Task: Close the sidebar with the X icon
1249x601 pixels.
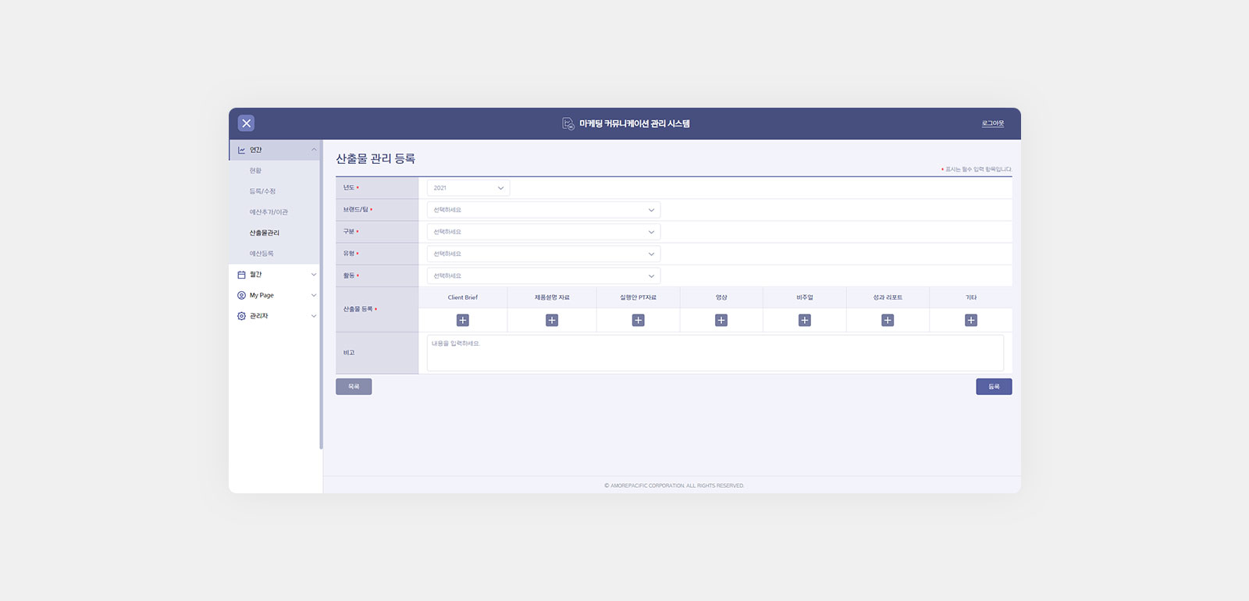Action: click(246, 123)
